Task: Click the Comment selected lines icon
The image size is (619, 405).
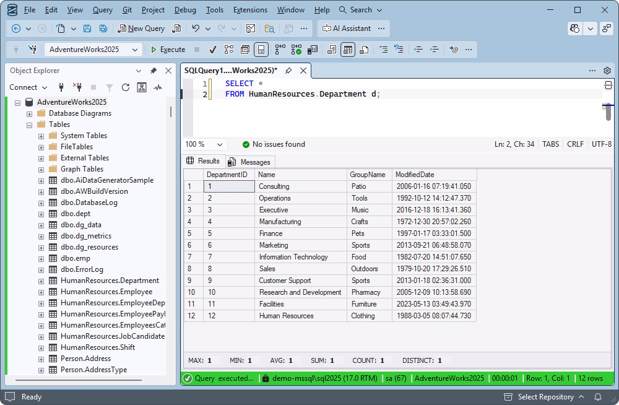Action: click(383, 50)
